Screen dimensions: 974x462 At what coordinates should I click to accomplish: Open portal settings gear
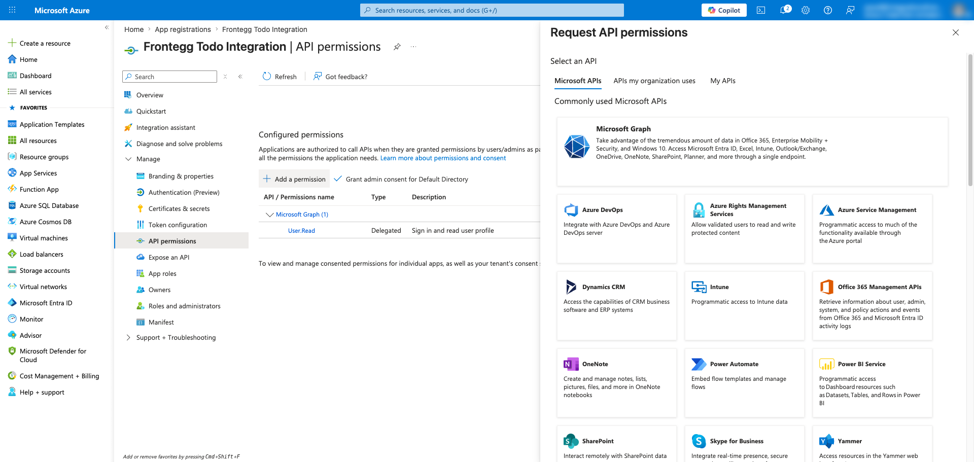pos(806,10)
